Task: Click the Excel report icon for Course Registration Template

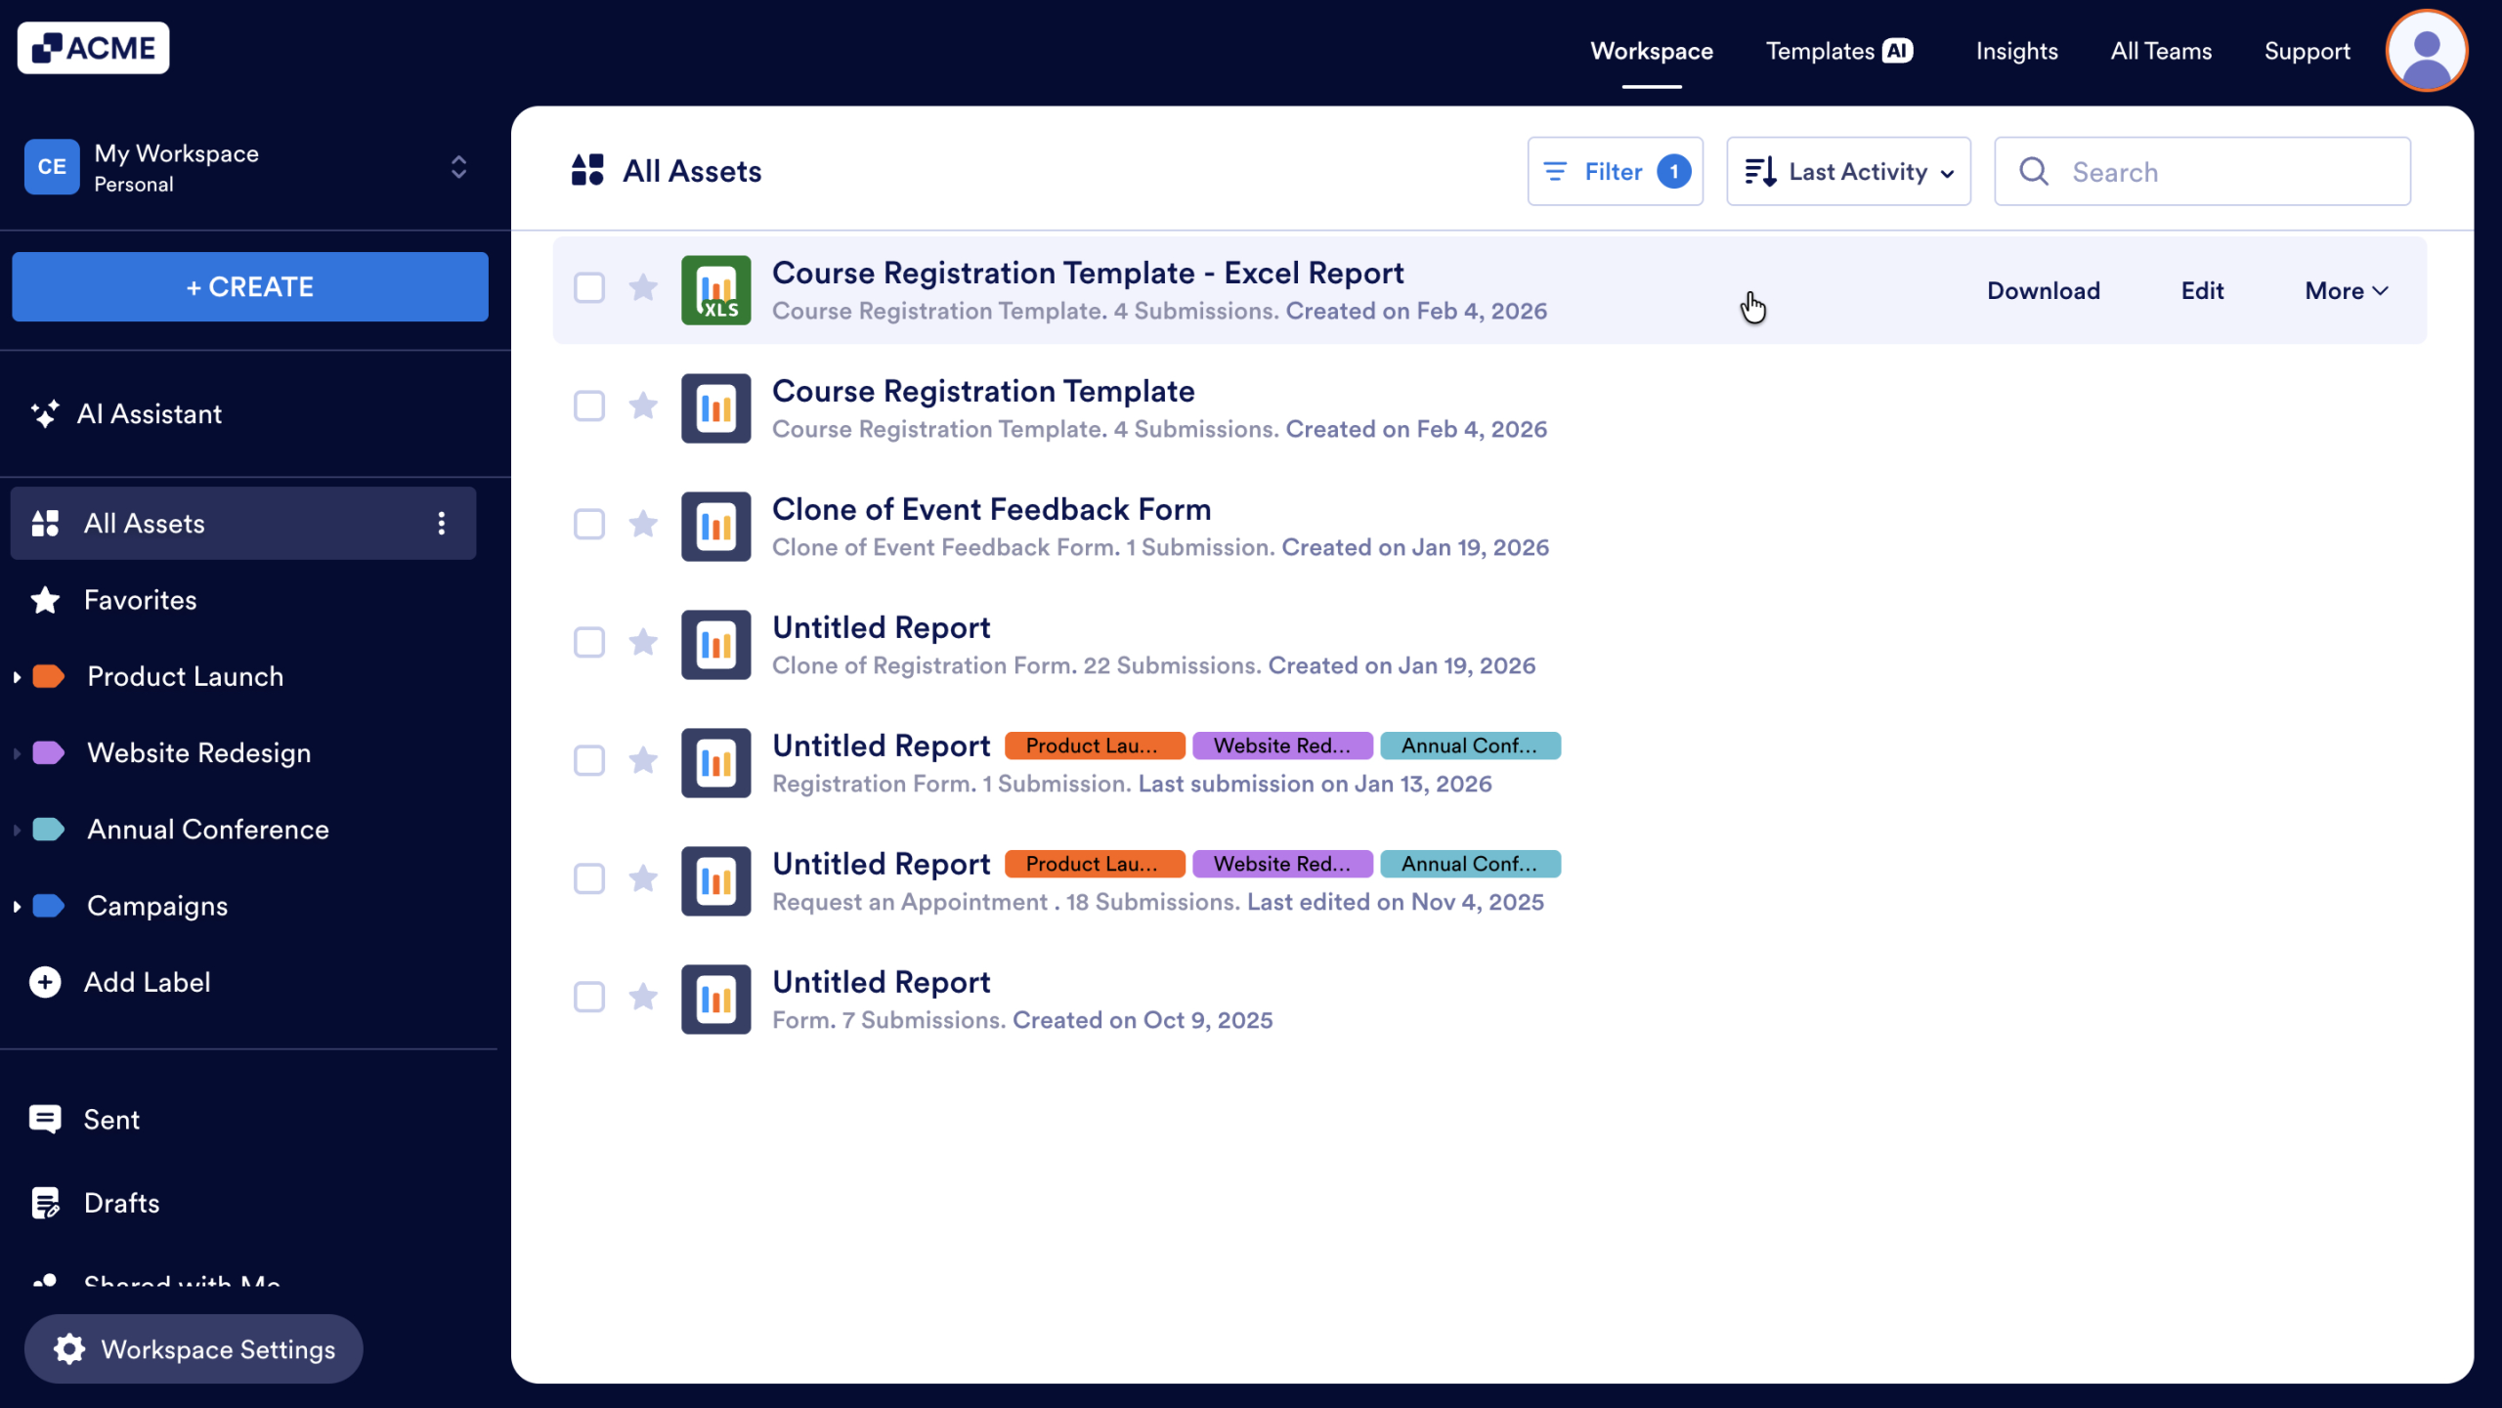Action: tap(715, 289)
